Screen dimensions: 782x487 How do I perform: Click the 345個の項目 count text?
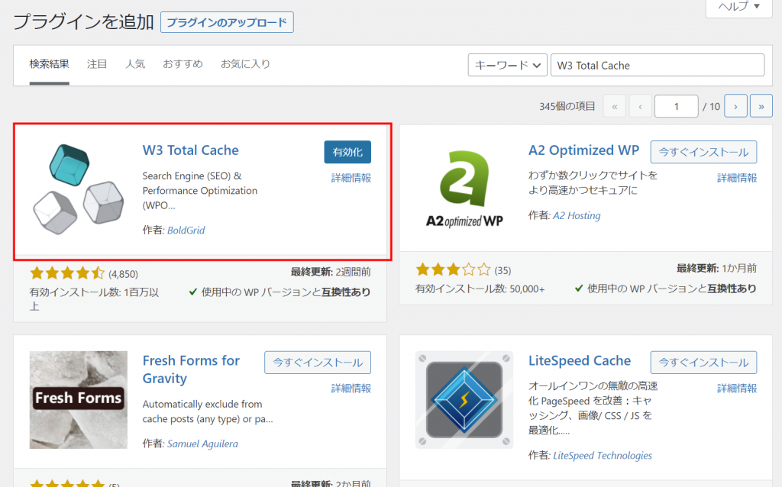click(567, 106)
